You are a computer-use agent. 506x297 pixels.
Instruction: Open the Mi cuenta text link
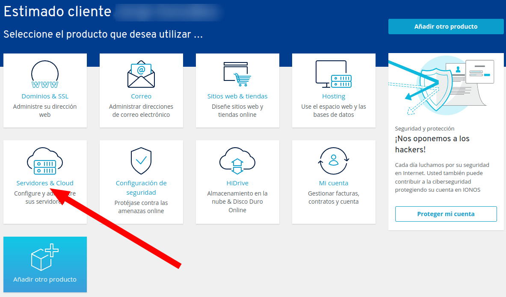pos(334,183)
